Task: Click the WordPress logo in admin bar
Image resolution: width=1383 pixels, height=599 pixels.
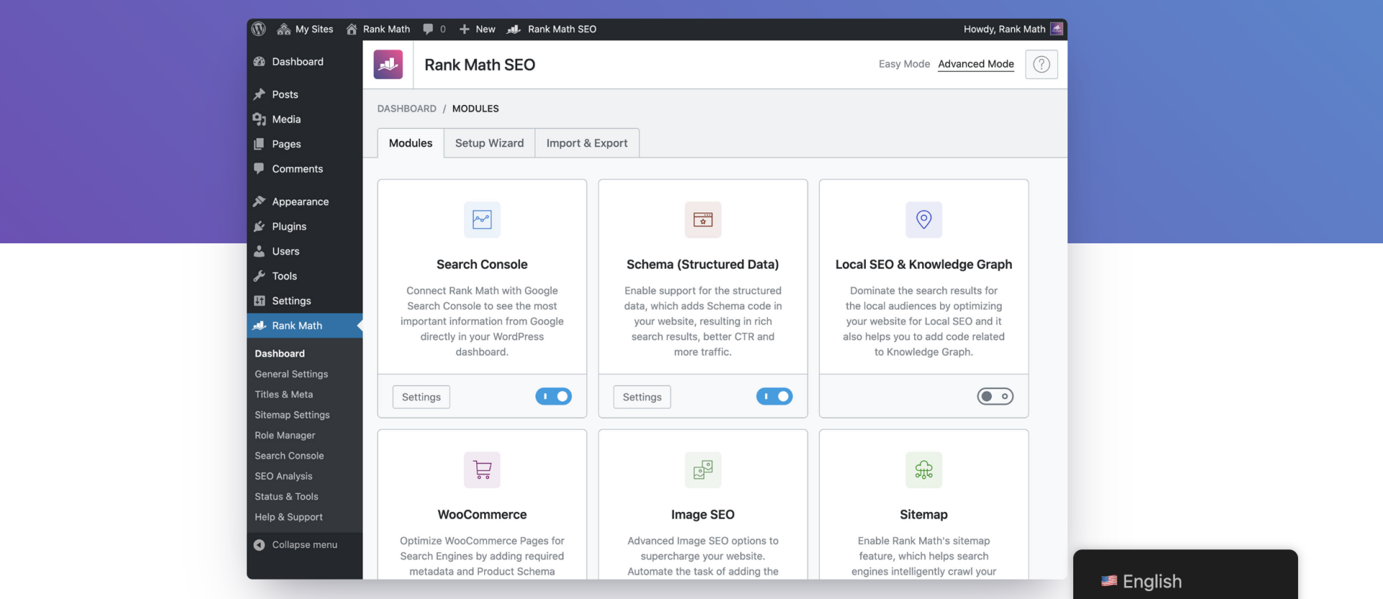Action: pos(259,29)
